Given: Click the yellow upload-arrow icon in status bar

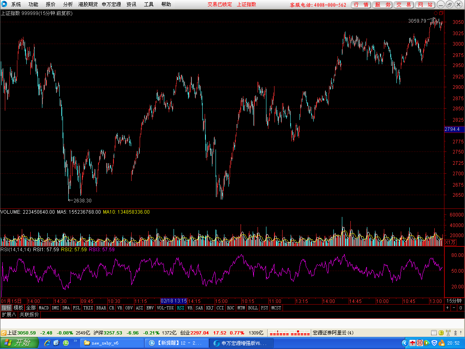Looking at the screenshot, I should (441, 333).
